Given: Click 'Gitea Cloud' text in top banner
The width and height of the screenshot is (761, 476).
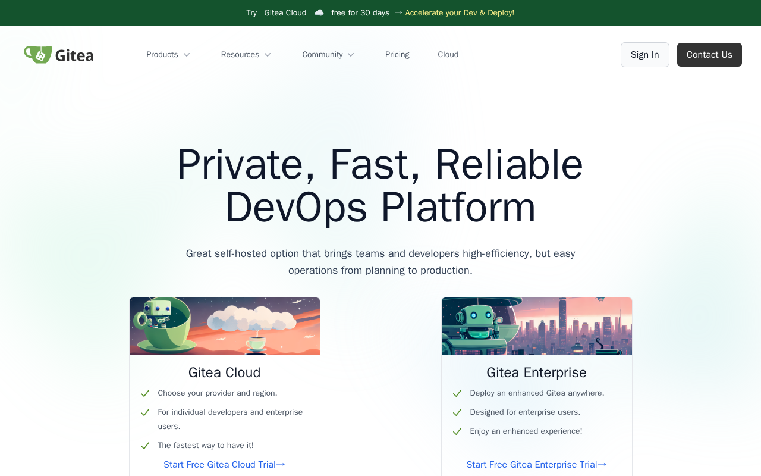Looking at the screenshot, I should [285, 13].
